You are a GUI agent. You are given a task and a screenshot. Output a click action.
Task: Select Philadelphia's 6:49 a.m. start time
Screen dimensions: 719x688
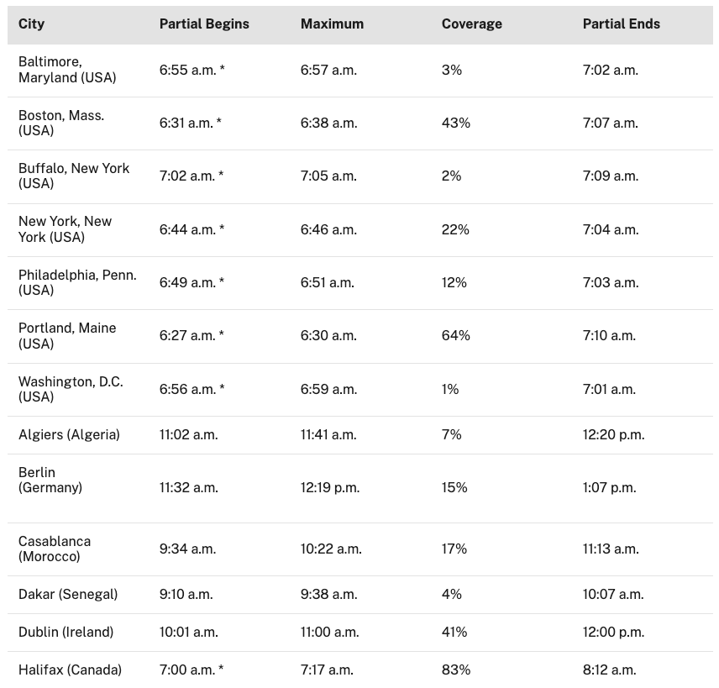coord(187,283)
